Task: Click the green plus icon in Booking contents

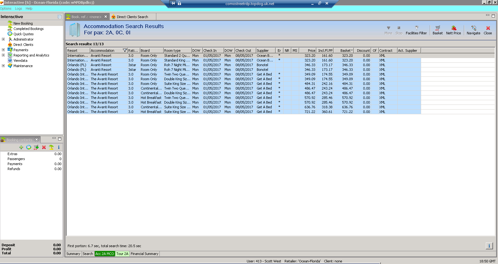Action: tap(21, 147)
